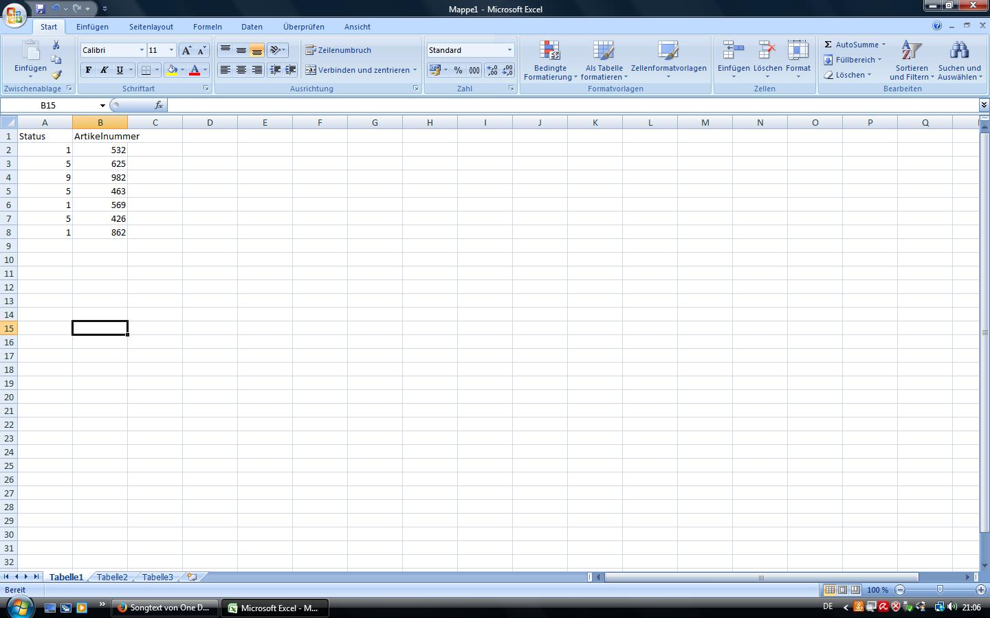This screenshot has width=990, height=618.
Task: Open the Name Box dropdown arrow
Action: click(x=102, y=106)
